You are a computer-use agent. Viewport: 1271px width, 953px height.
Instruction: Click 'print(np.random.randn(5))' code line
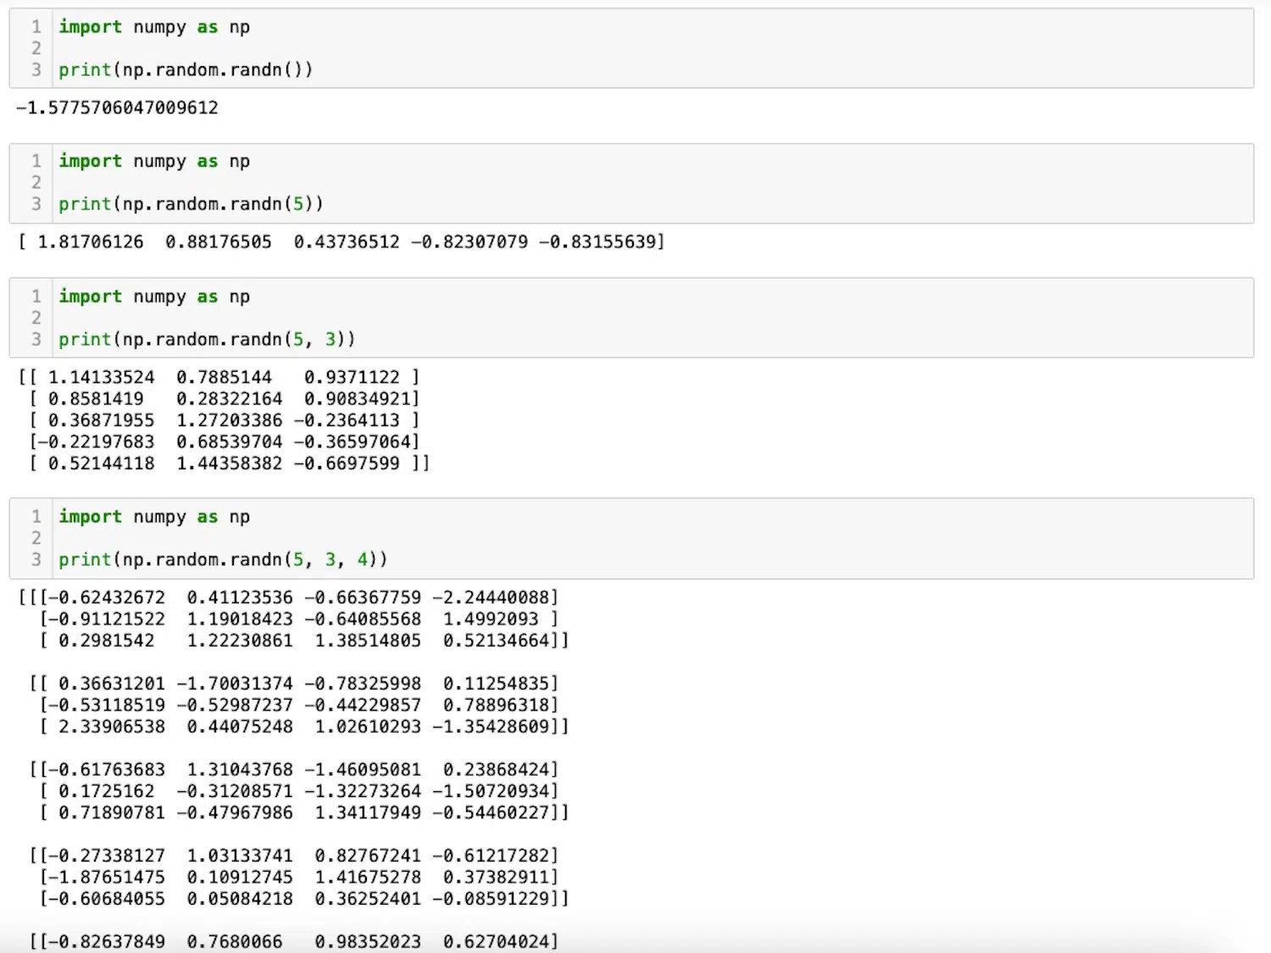click(x=191, y=203)
